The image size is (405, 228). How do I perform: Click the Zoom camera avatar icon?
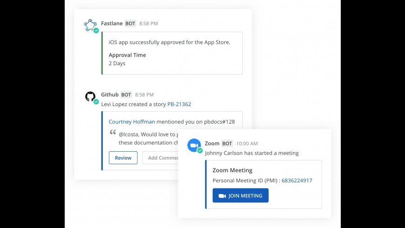point(194,145)
